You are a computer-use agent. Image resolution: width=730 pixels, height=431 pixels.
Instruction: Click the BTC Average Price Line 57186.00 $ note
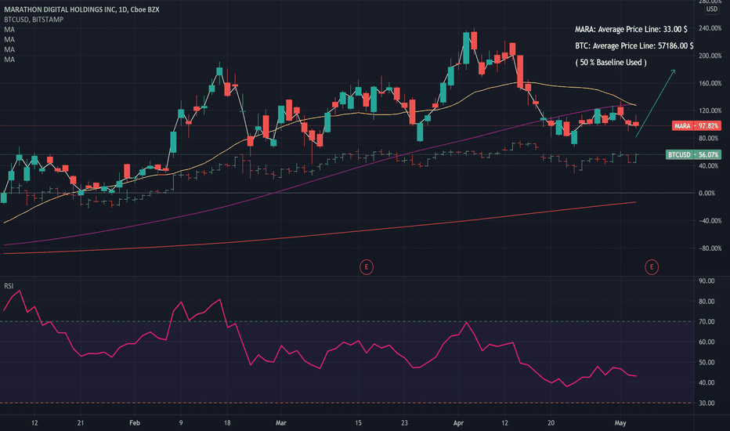634,45
